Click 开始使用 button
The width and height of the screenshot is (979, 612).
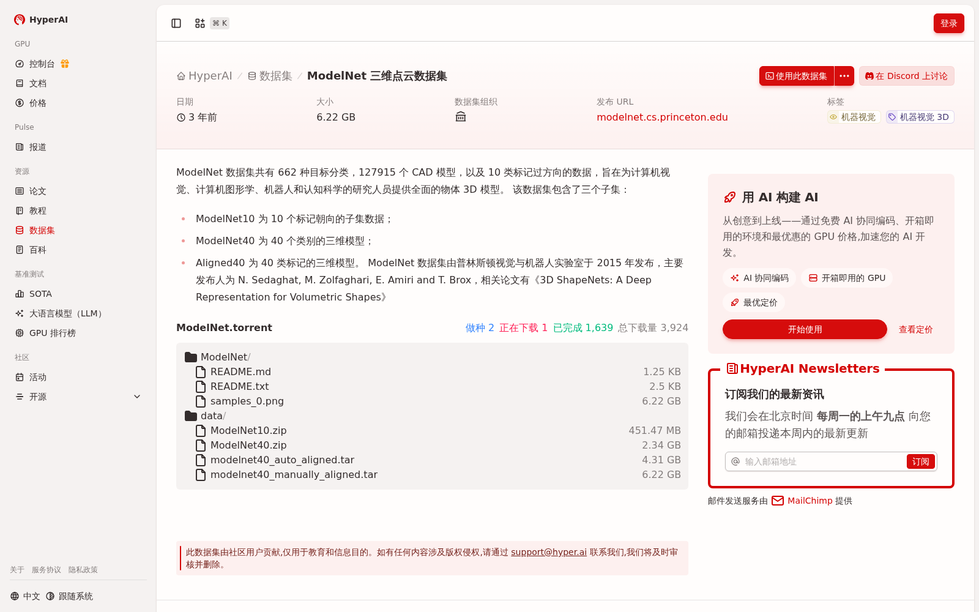(805, 329)
